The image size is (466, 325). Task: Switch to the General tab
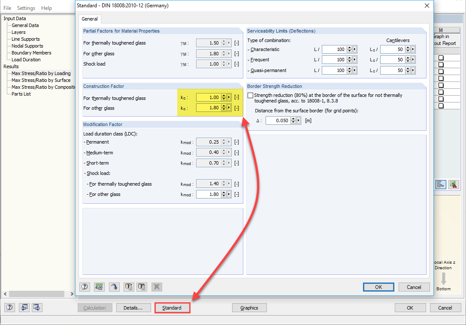89,19
